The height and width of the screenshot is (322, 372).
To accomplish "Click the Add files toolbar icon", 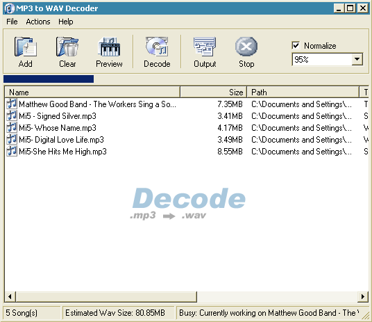I will (x=26, y=47).
